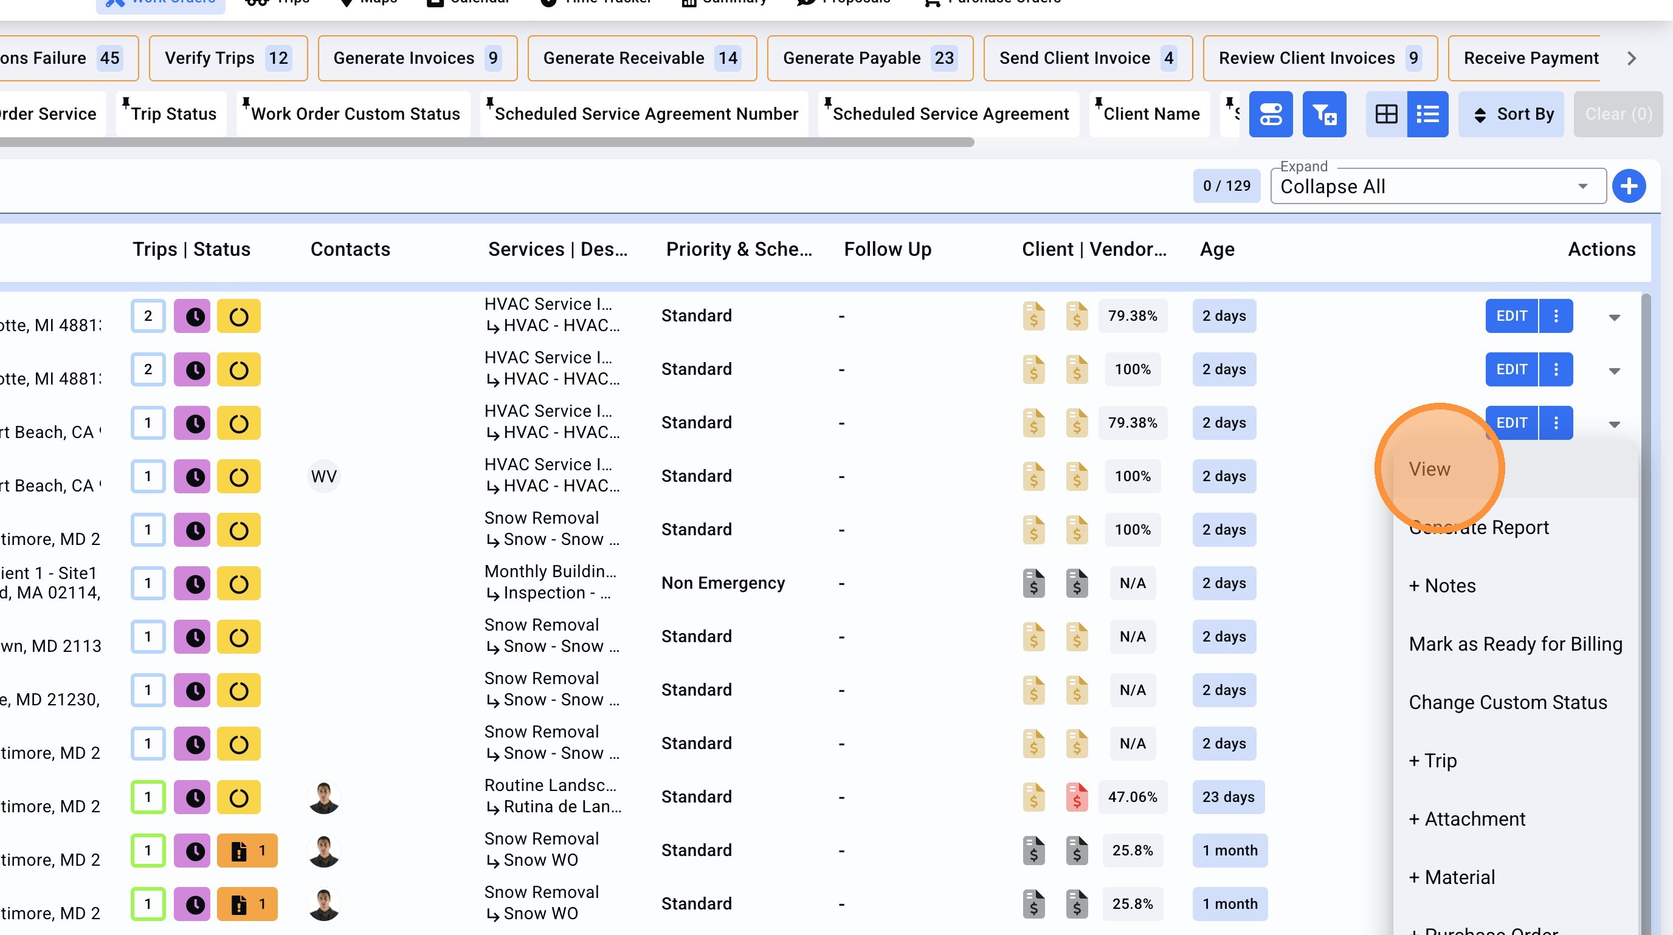
Task: Switch to list view layout
Action: [x=1427, y=114]
